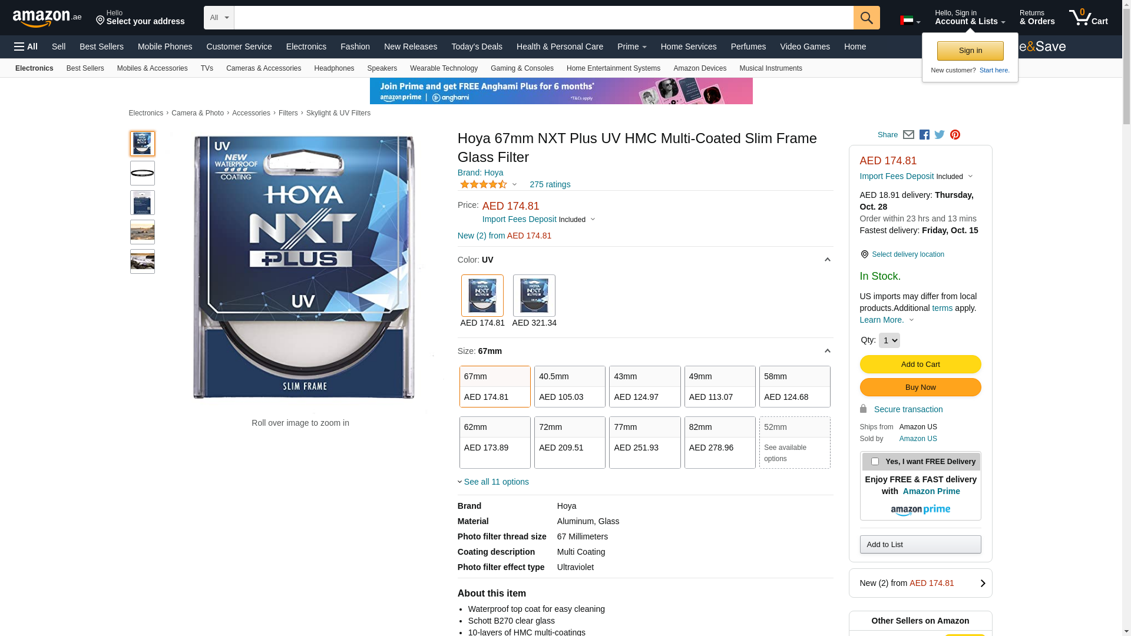Open the 275 ratings link
Image resolution: width=1131 pixels, height=636 pixels.
click(550, 184)
